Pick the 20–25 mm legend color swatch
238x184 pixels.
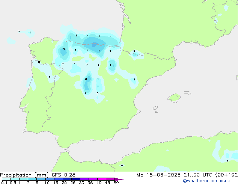click(67, 179)
